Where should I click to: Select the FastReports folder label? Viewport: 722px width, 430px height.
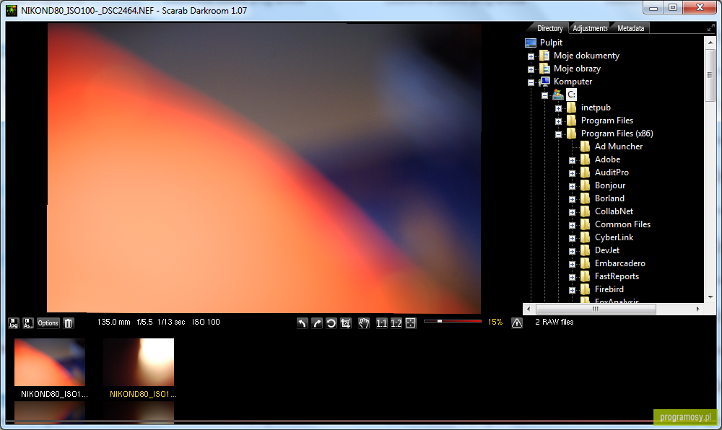pos(617,276)
